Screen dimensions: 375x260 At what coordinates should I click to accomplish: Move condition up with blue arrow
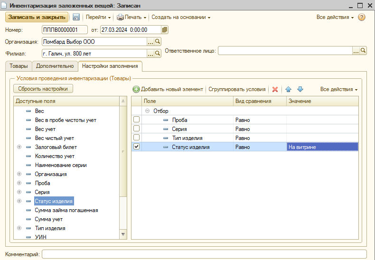(x=289, y=89)
